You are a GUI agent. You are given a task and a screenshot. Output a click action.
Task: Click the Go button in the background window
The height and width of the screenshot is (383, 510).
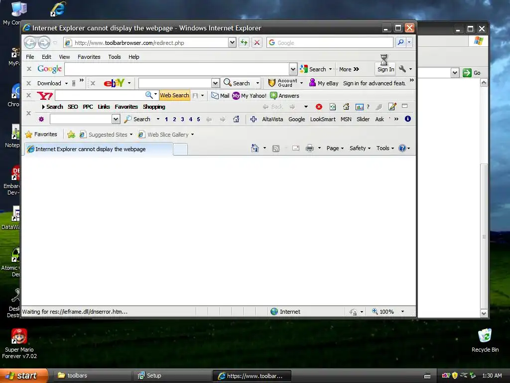tap(472, 73)
